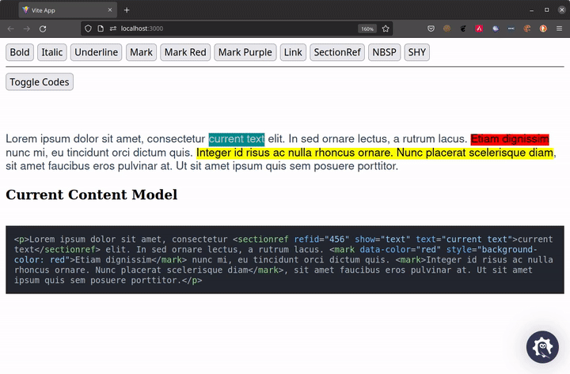The image size is (570, 374).
Task: Click the Mark button
Action: [141, 52]
